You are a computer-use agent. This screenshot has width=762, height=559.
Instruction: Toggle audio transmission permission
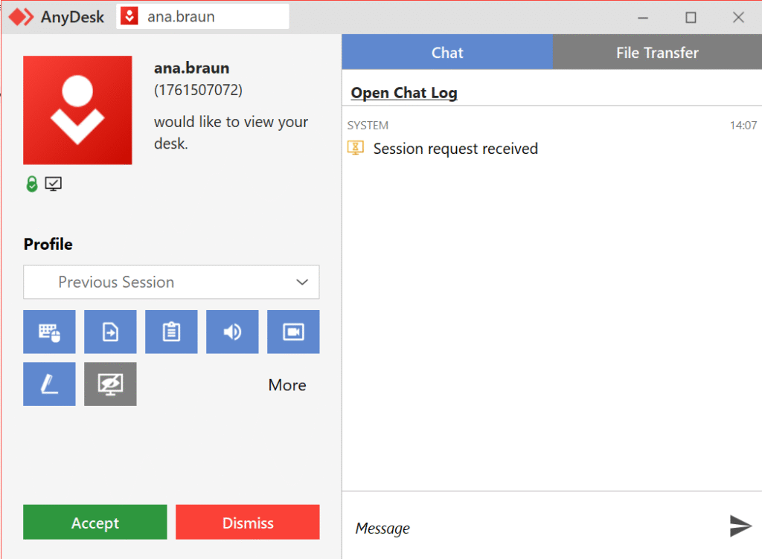[232, 332]
